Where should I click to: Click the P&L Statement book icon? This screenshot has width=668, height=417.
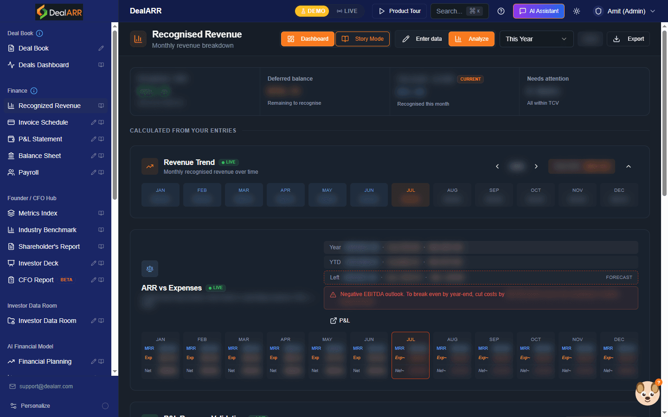coord(101,139)
